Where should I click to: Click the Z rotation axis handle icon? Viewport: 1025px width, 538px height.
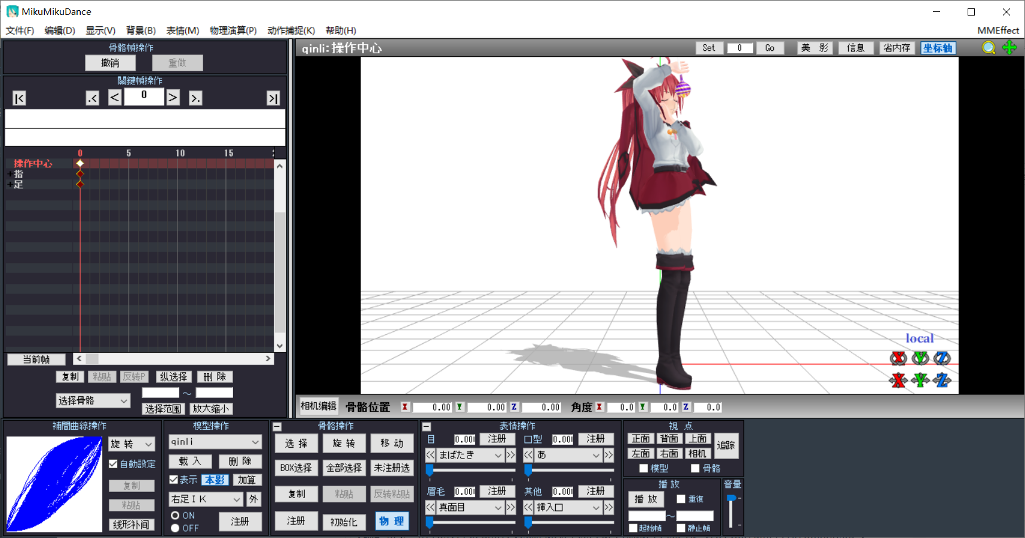click(x=942, y=358)
